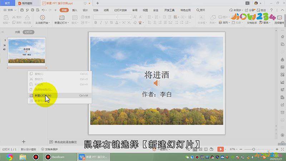Click the 分享 share button
286x161 pixels.
pos(250,10)
